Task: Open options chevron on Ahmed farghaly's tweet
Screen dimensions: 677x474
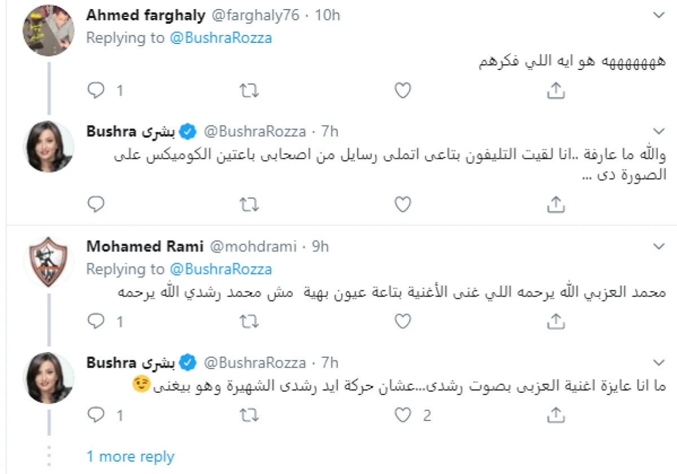Action: (x=658, y=16)
